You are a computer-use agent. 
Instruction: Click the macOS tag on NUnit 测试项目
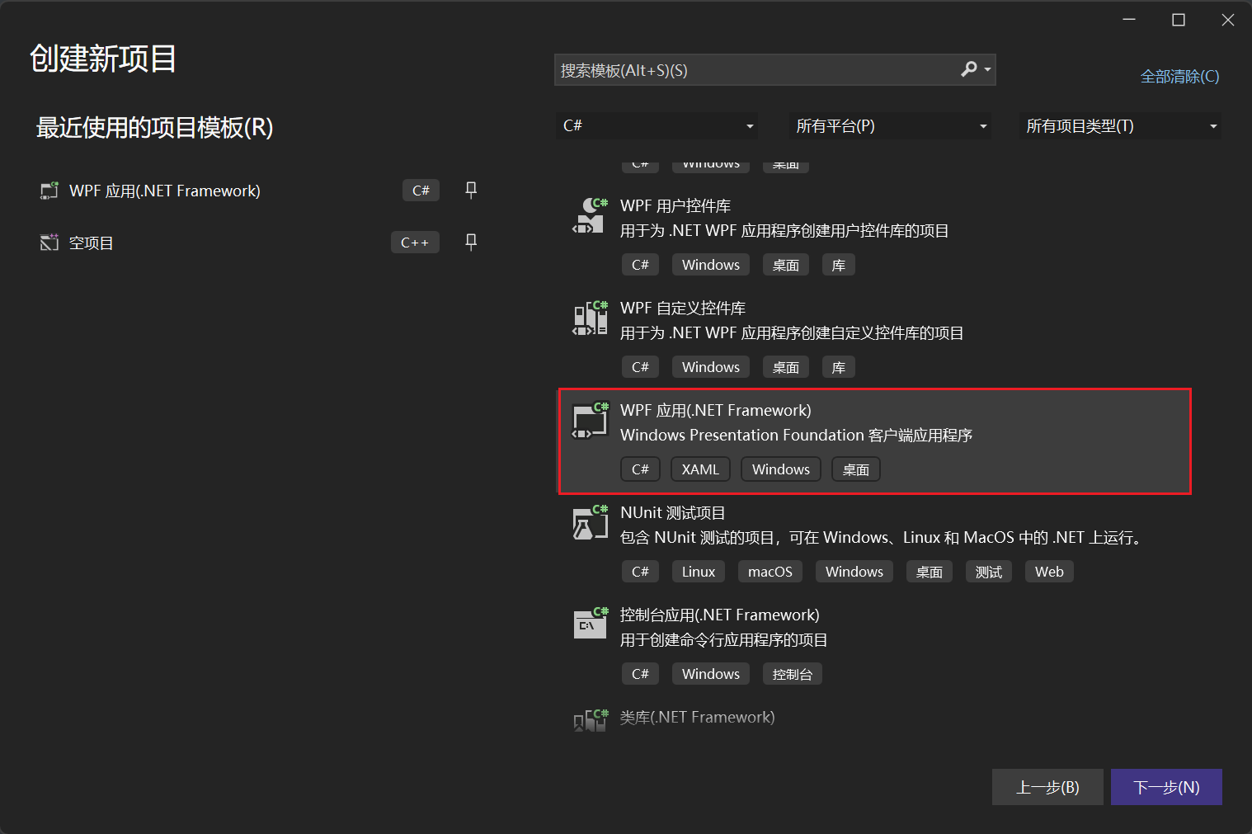(770, 572)
